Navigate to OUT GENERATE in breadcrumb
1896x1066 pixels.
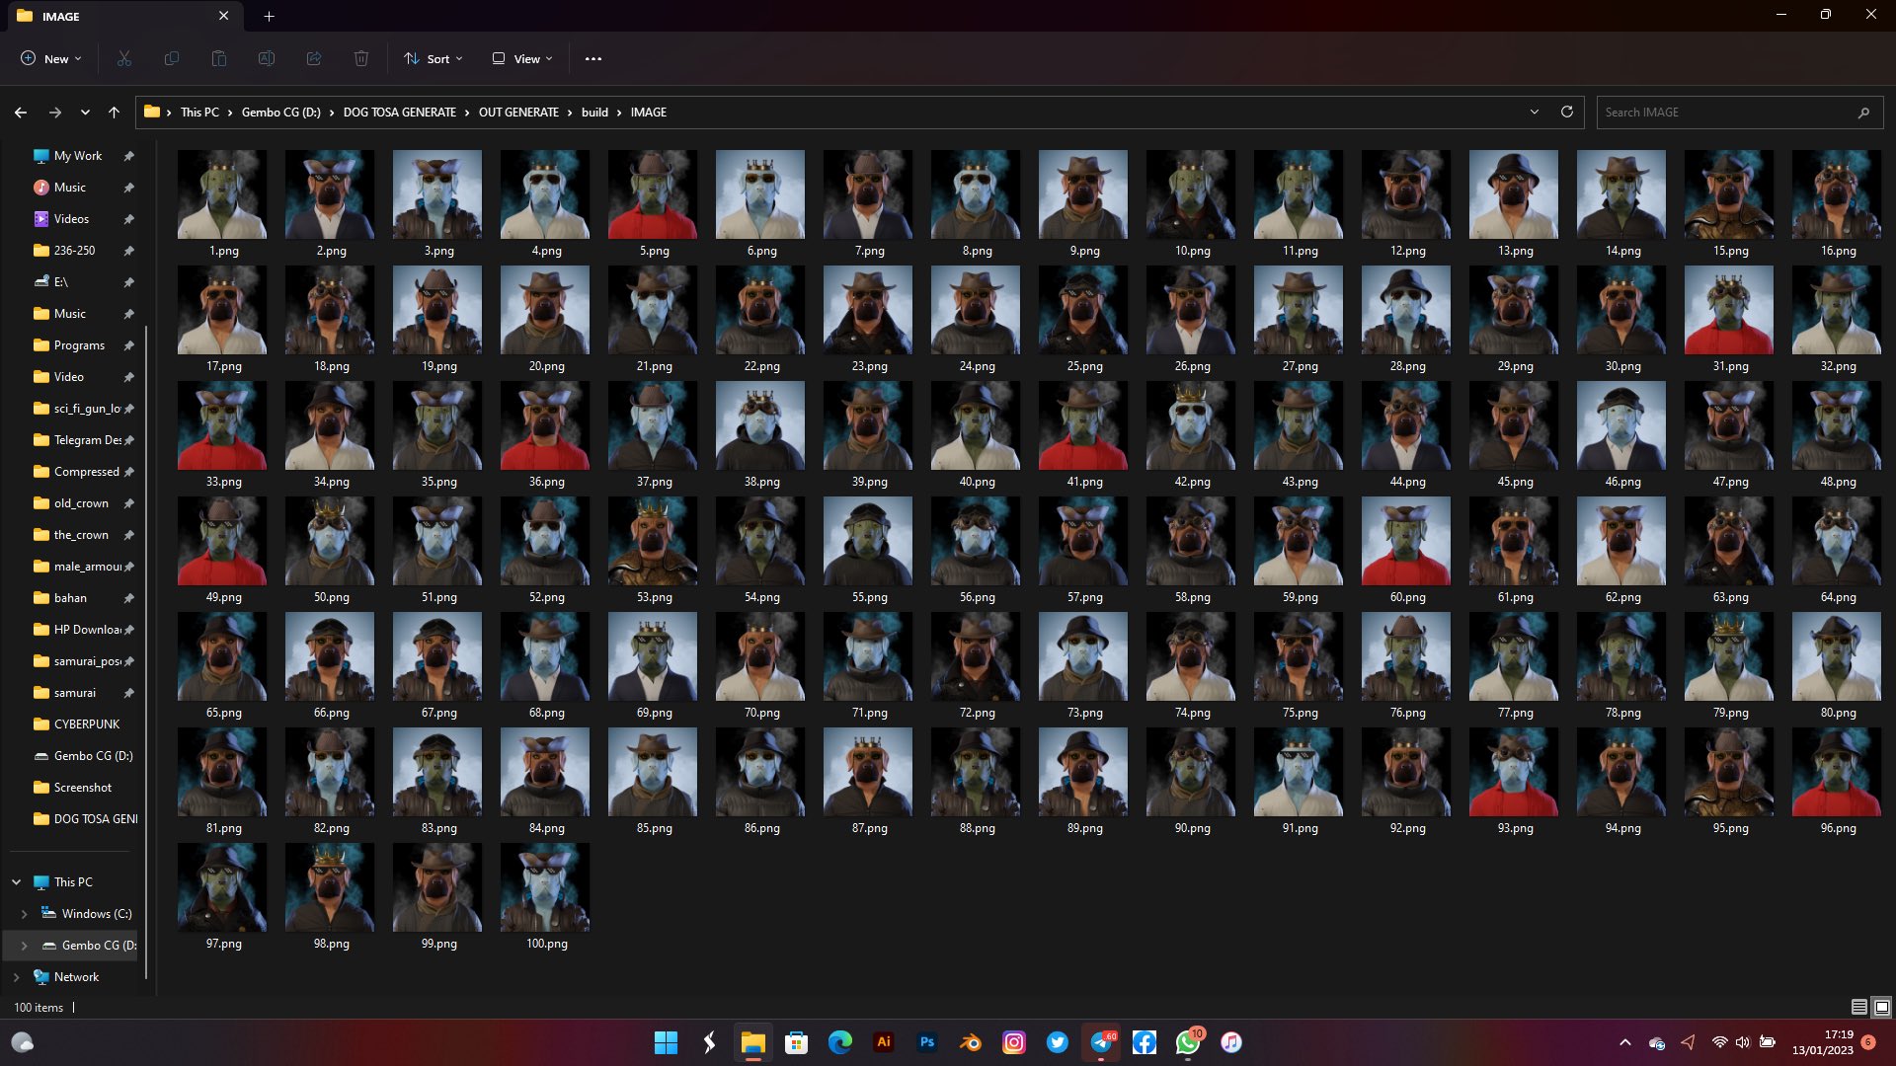tap(518, 113)
